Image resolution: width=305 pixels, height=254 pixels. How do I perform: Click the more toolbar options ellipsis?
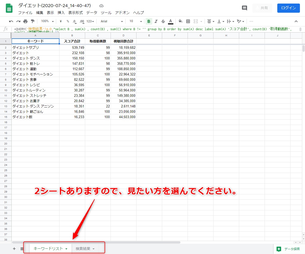pos(251,21)
